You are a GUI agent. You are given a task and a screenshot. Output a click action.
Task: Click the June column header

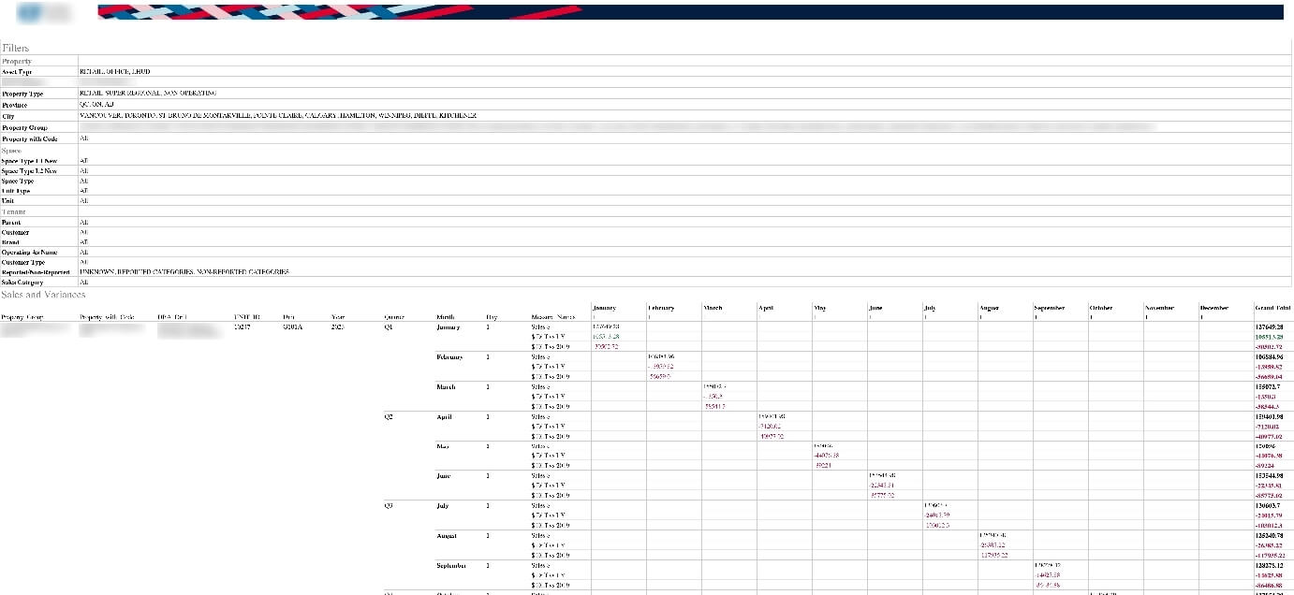[x=875, y=308]
